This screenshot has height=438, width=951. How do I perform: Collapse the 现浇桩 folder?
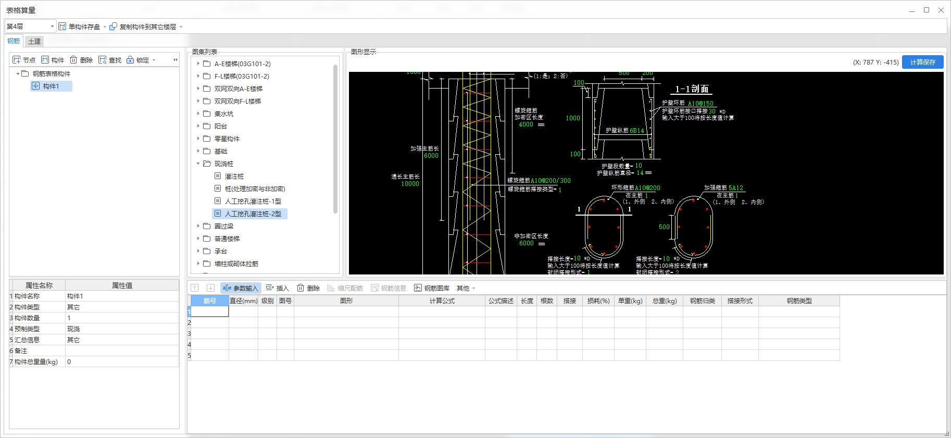coord(198,164)
